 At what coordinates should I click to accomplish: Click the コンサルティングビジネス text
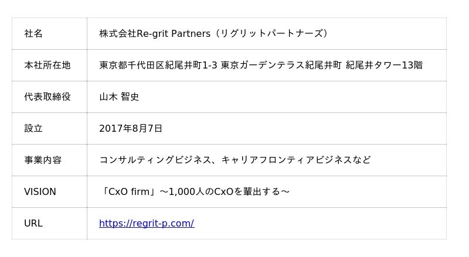tap(155, 160)
